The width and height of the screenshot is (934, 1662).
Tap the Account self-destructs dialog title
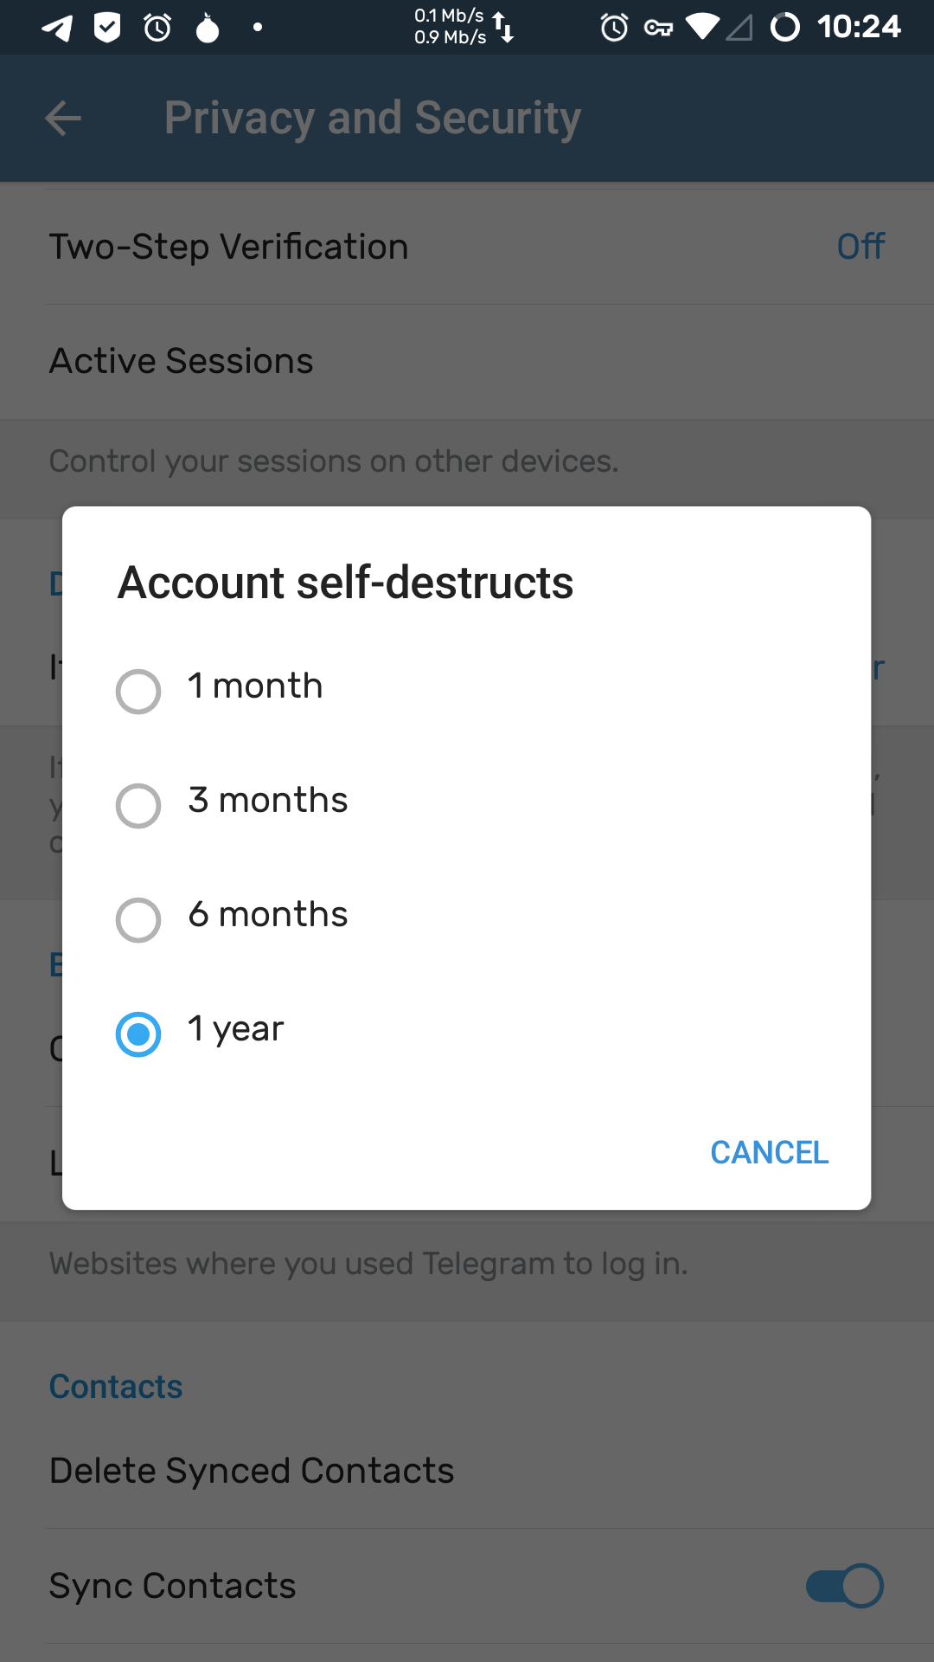point(346,583)
